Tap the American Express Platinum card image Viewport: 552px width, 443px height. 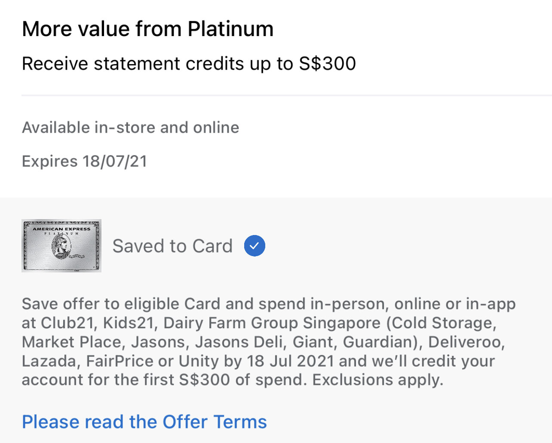(61, 246)
